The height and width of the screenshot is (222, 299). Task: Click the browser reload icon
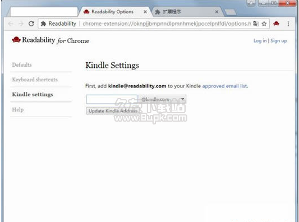[x=31, y=24]
